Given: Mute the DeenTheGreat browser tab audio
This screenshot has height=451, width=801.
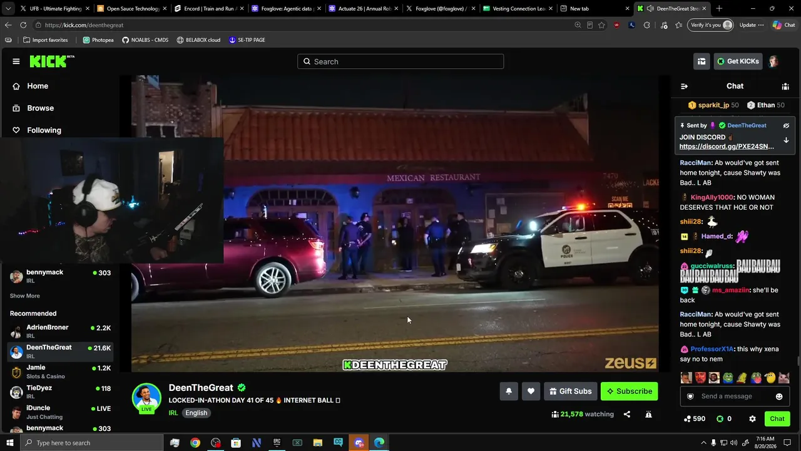Looking at the screenshot, I should point(650,9).
